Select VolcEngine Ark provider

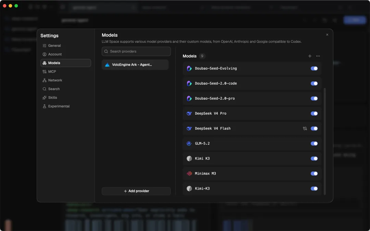pyautogui.click(x=135, y=65)
